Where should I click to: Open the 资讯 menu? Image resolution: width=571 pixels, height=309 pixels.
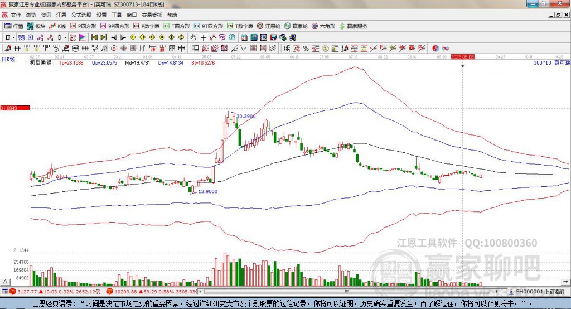click(46, 15)
